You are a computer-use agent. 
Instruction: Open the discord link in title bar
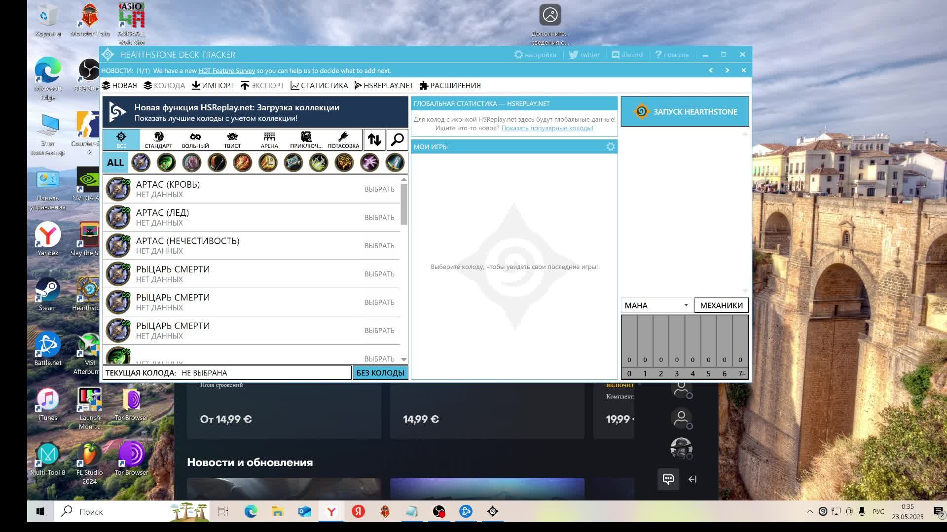tap(627, 55)
